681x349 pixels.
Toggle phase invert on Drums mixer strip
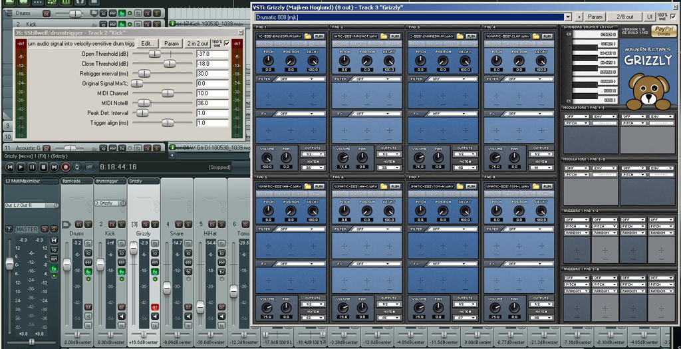(88, 244)
